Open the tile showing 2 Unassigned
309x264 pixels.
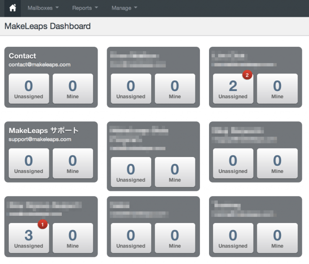[233, 89]
